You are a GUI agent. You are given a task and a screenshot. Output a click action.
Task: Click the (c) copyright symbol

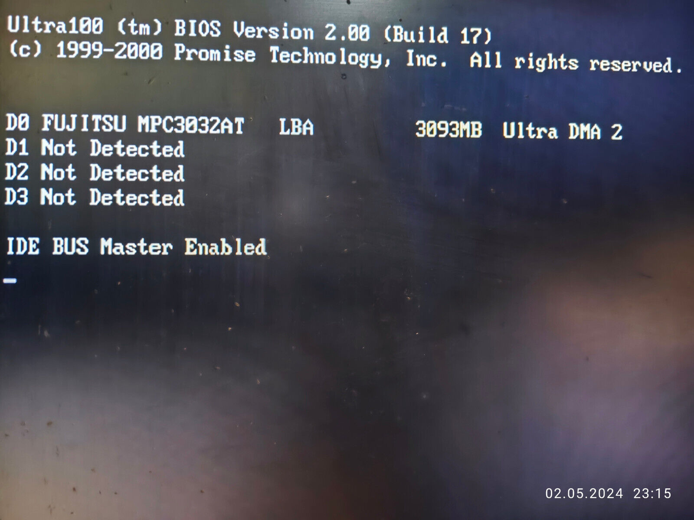pos(25,49)
